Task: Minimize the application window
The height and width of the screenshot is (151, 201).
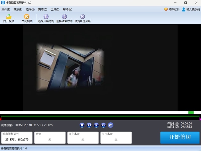Action: (175, 3)
